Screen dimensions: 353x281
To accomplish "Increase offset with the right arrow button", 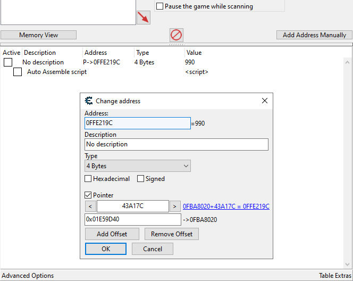I will [x=175, y=206].
